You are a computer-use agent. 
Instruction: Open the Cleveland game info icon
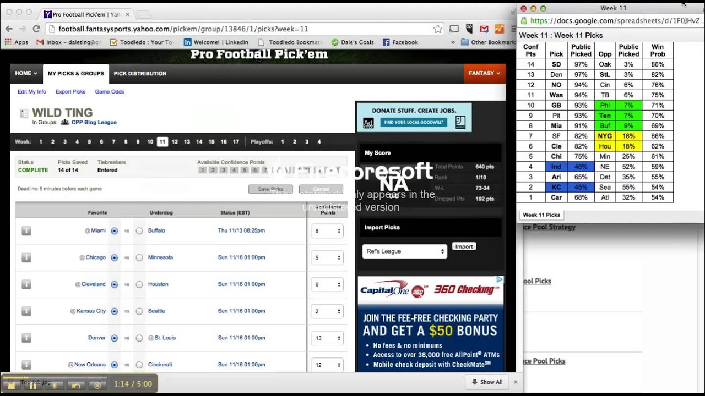26,284
